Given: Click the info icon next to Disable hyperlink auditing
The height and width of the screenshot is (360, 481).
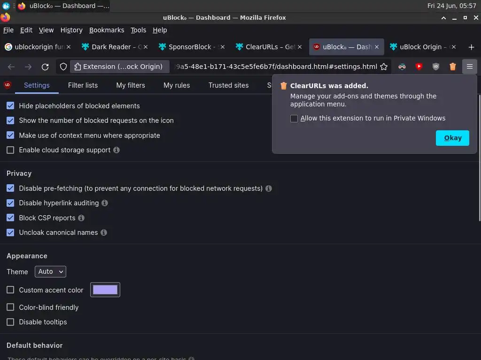Looking at the screenshot, I should click(x=105, y=203).
